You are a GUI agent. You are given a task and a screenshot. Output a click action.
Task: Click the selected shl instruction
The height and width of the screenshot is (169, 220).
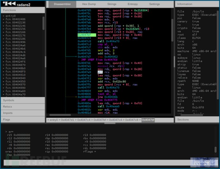[x=100, y=72]
